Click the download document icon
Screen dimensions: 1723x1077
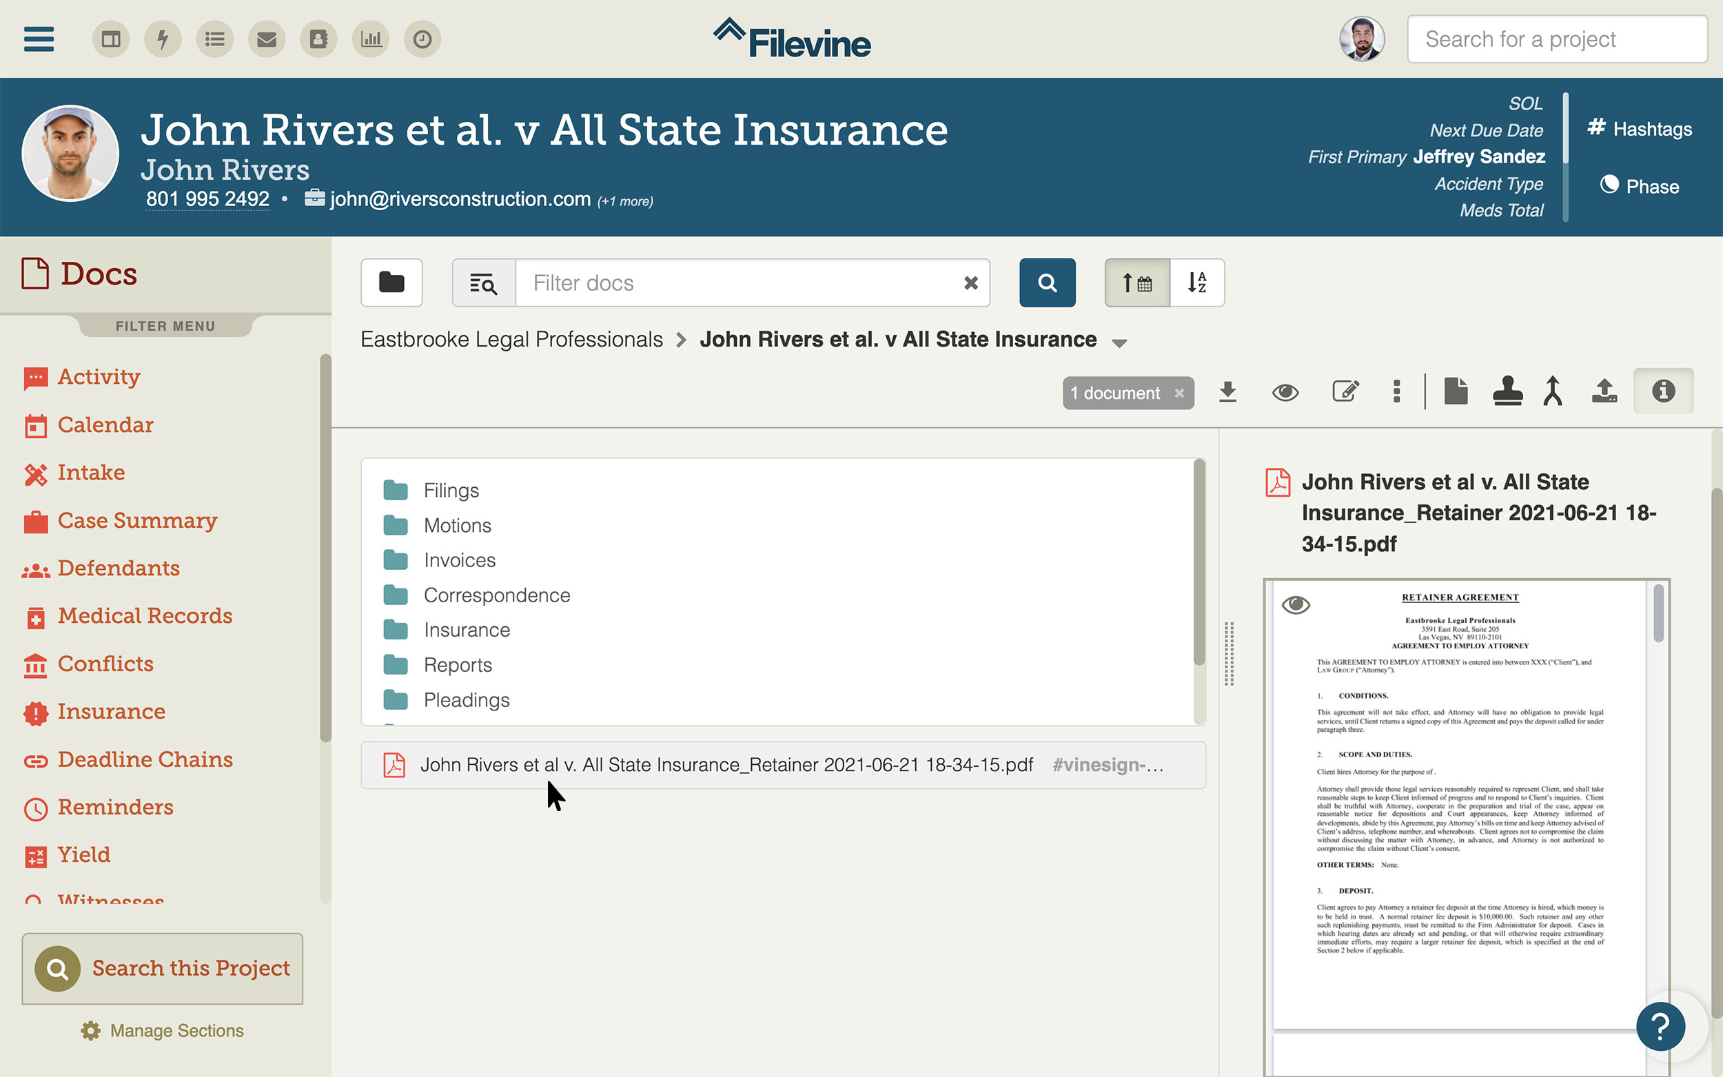tap(1227, 392)
